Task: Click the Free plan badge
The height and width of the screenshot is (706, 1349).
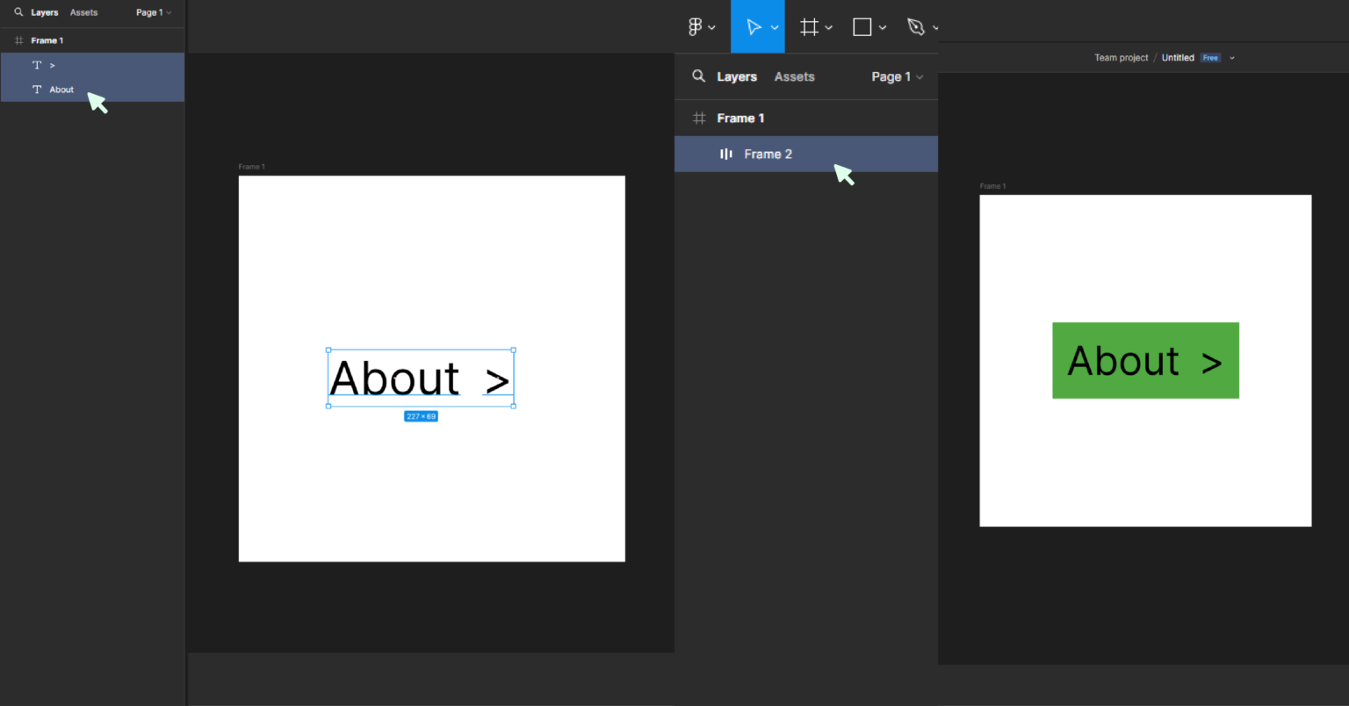Action: [x=1210, y=57]
